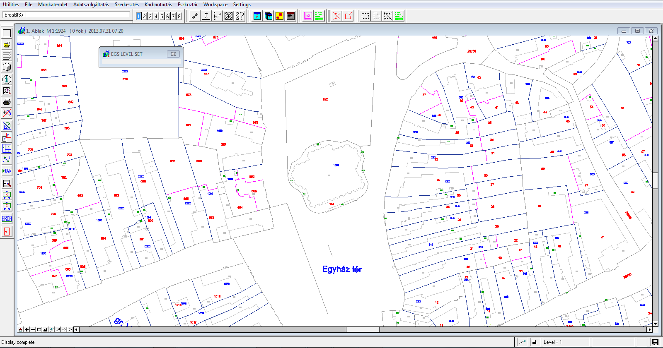Click the blank rectangle new window icon
The height and width of the screenshot is (348, 663).
click(7, 33)
